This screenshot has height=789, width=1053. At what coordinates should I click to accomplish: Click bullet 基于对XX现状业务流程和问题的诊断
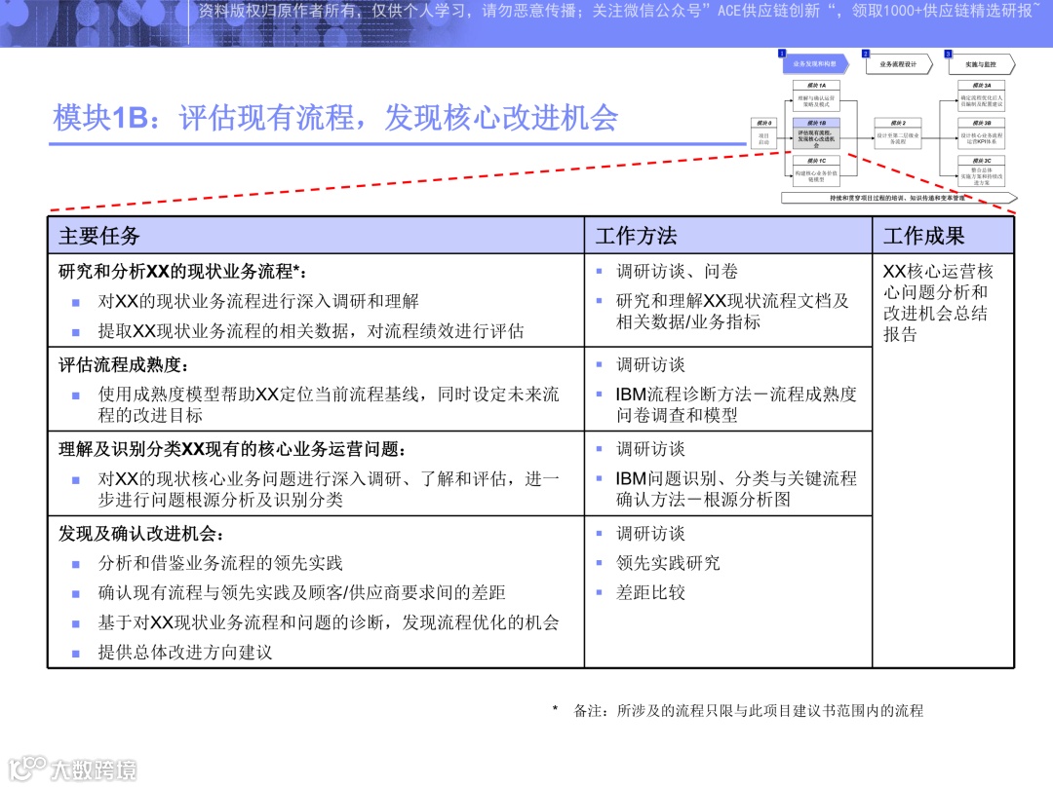tap(329, 622)
